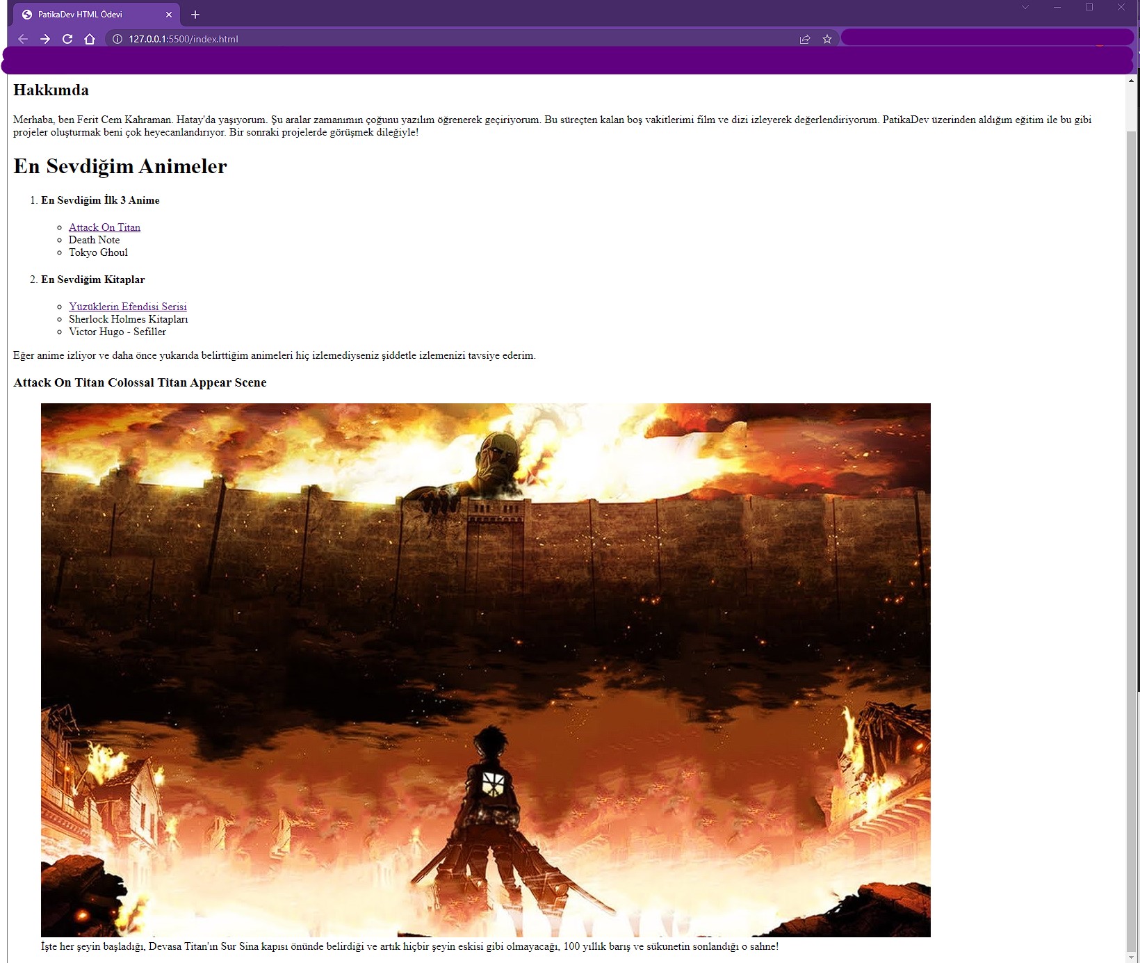Maximize the browser window
Viewport: 1140px width, 963px height.
tap(1089, 7)
